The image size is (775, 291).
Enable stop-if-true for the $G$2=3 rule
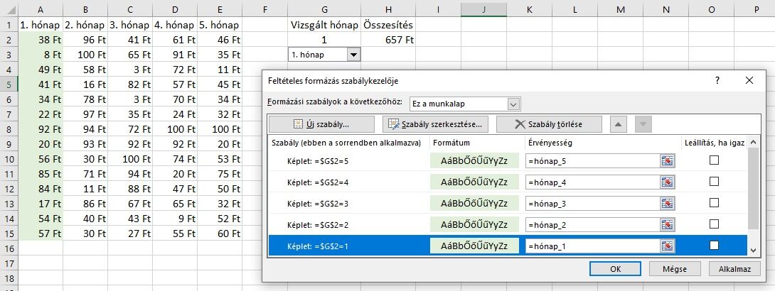pos(714,203)
